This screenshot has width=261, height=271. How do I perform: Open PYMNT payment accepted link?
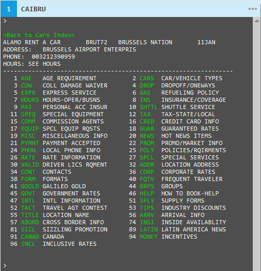[30, 143]
